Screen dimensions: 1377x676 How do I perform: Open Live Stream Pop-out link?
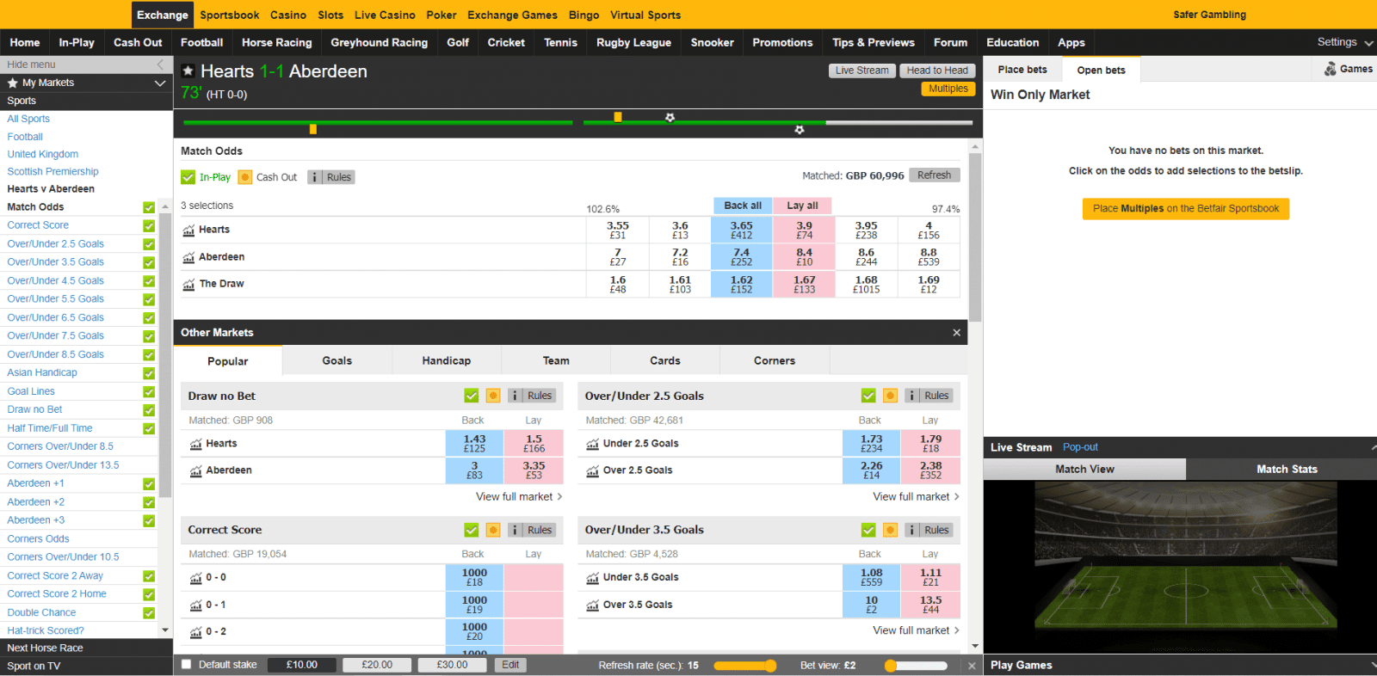click(x=1080, y=447)
